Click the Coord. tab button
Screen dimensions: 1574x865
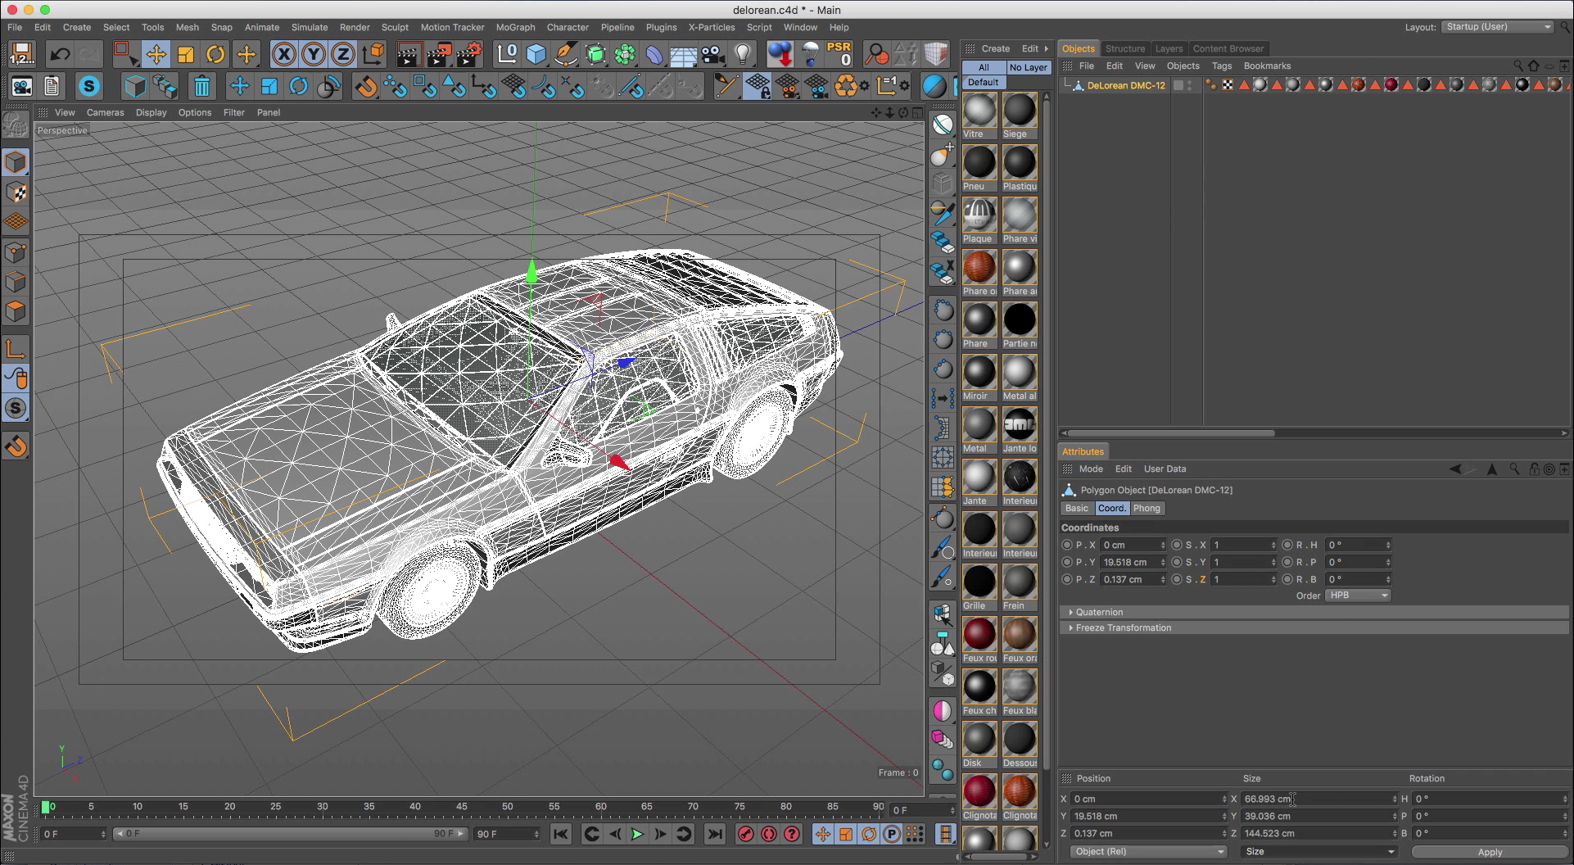click(1111, 508)
